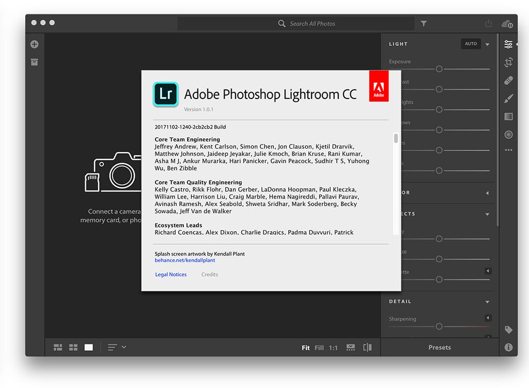Open My Photos library panel icon
The image size is (529, 388).
tap(34, 62)
